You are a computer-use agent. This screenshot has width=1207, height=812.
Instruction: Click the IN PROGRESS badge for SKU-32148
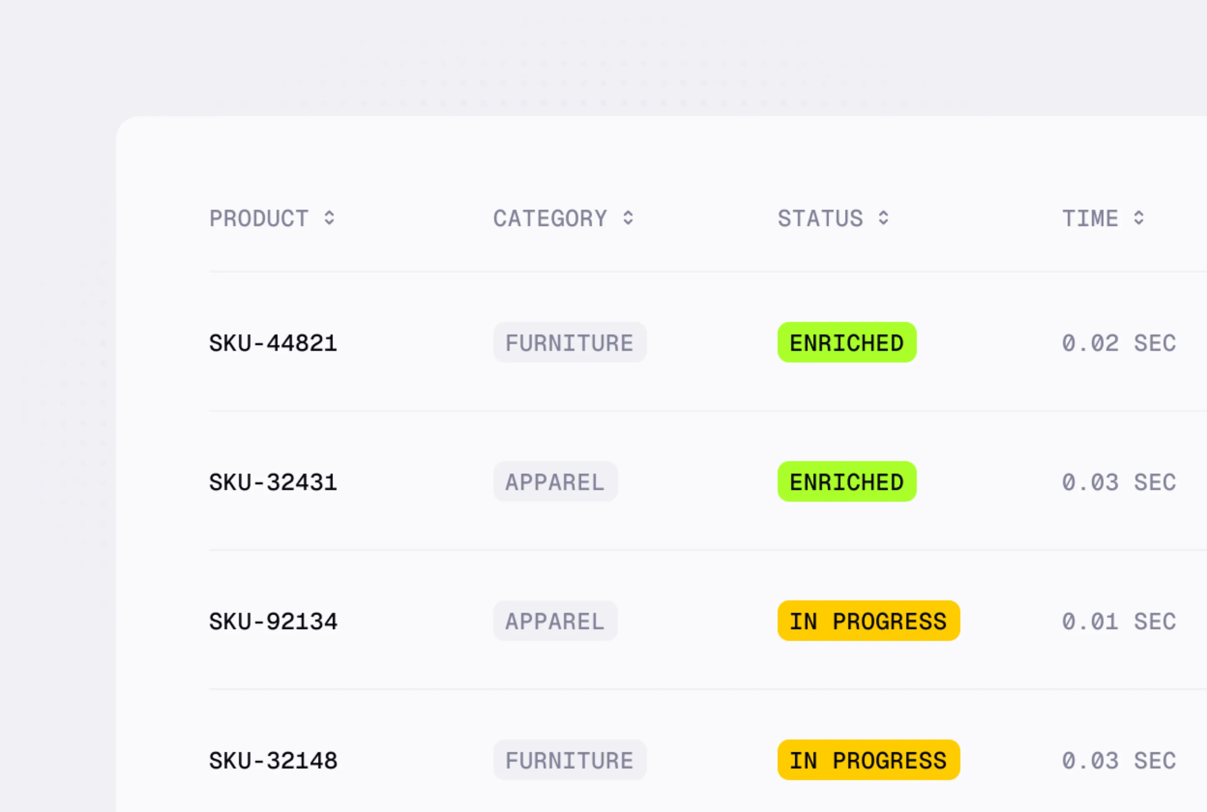point(868,760)
